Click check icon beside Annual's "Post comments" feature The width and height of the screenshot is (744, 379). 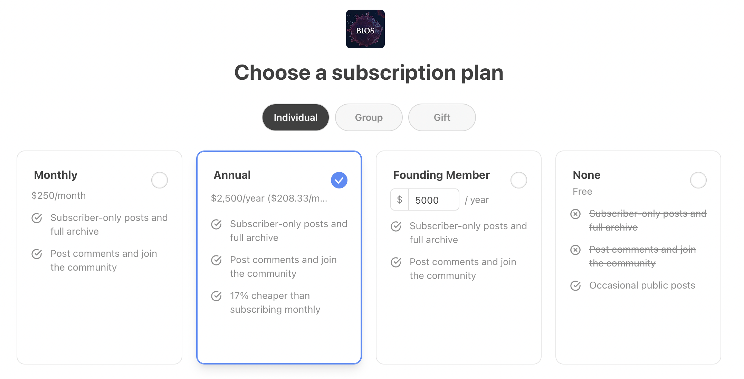pos(216,261)
